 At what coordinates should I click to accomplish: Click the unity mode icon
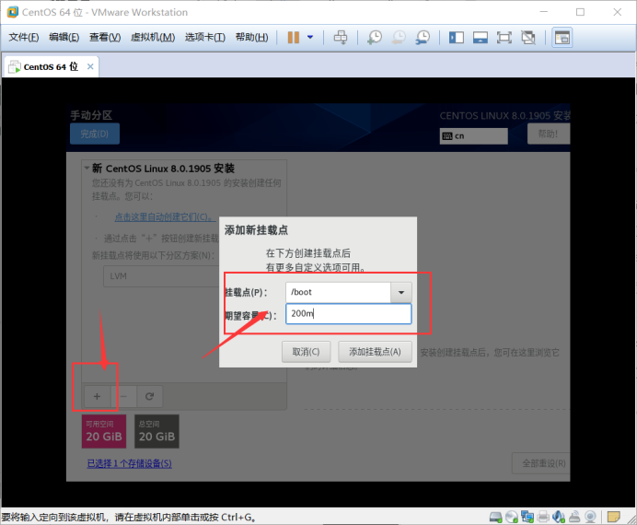click(x=528, y=38)
